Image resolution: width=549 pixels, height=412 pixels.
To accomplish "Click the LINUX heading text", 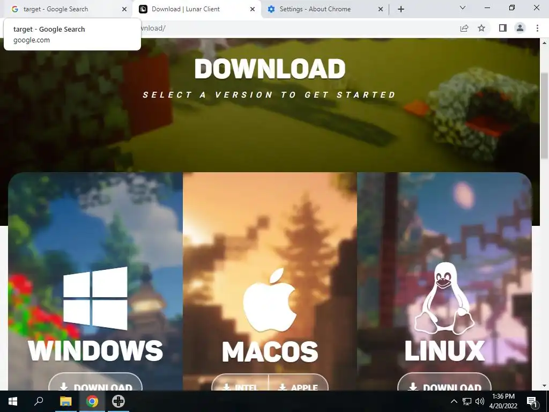I will click(444, 351).
